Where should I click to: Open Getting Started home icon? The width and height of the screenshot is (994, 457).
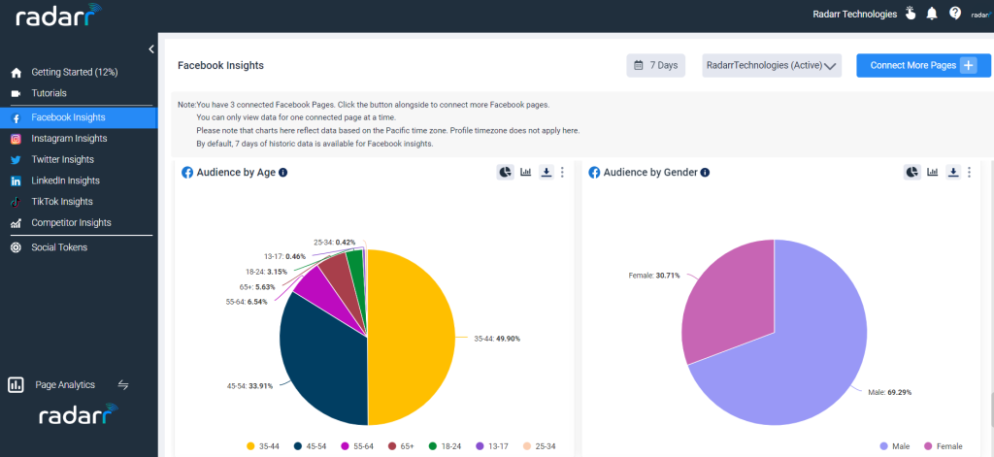(17, 72)
